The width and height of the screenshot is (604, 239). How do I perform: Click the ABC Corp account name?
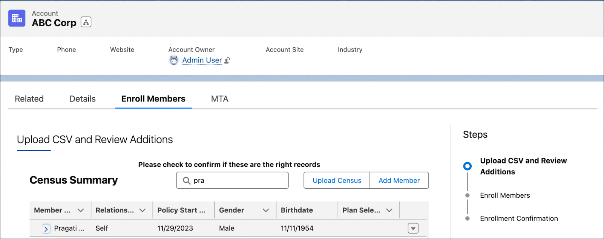54,23
